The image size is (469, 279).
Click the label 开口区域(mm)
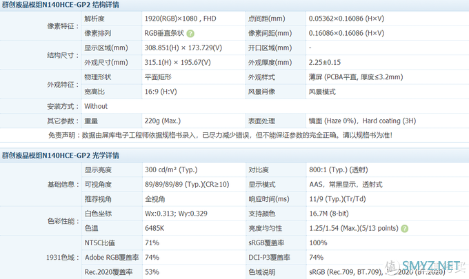pyautogui.click(x=270, y=48)
